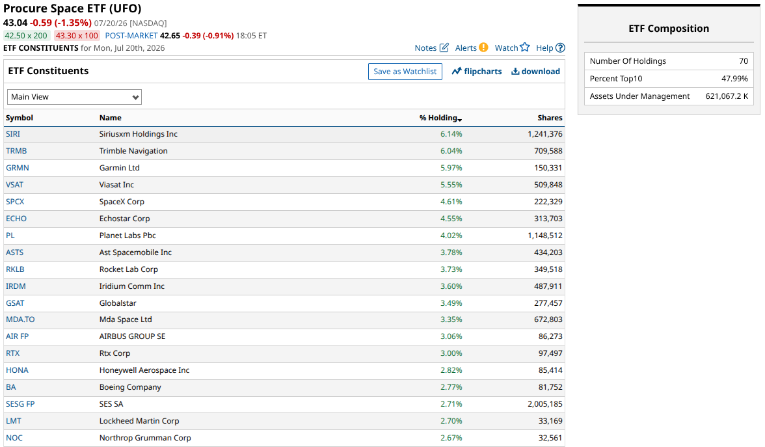Open the GSAT symbol link
This screenshot has height=447, width=765.
click(x=15, y=303)
